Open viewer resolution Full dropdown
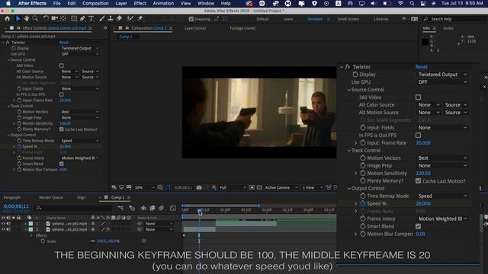488x274 pixels. [233, 187]
